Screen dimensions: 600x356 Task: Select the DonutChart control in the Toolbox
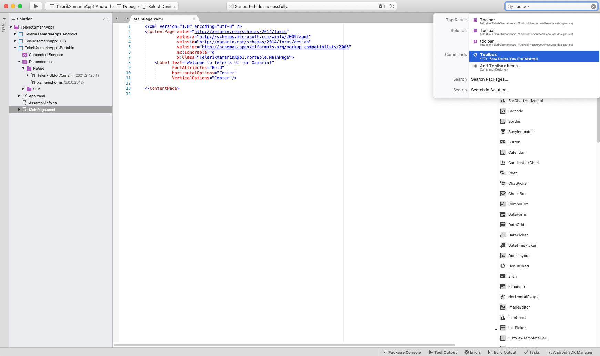[x=518, y=266]
